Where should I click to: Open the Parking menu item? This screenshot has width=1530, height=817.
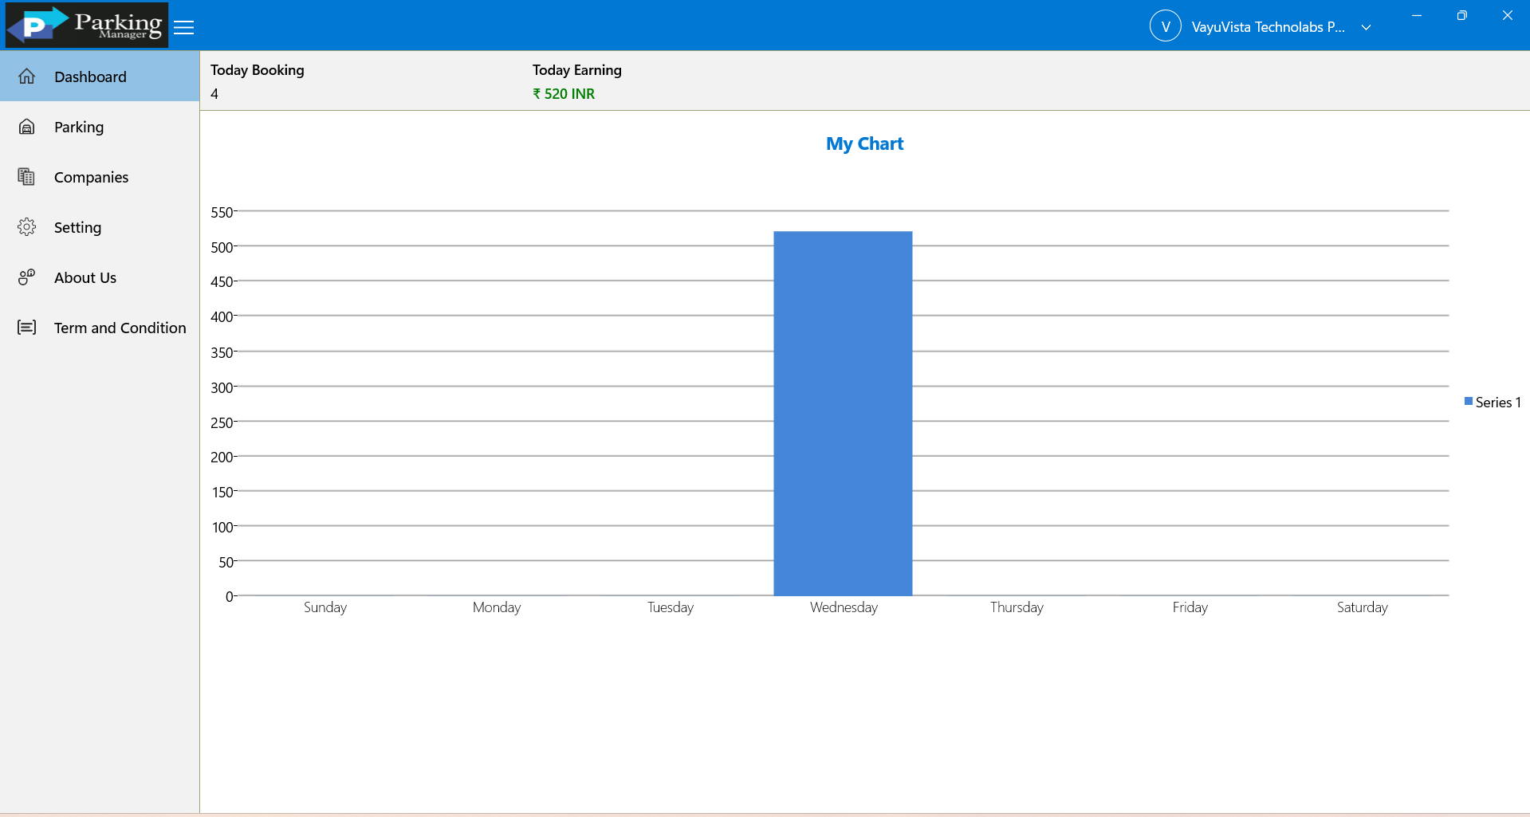100,127
